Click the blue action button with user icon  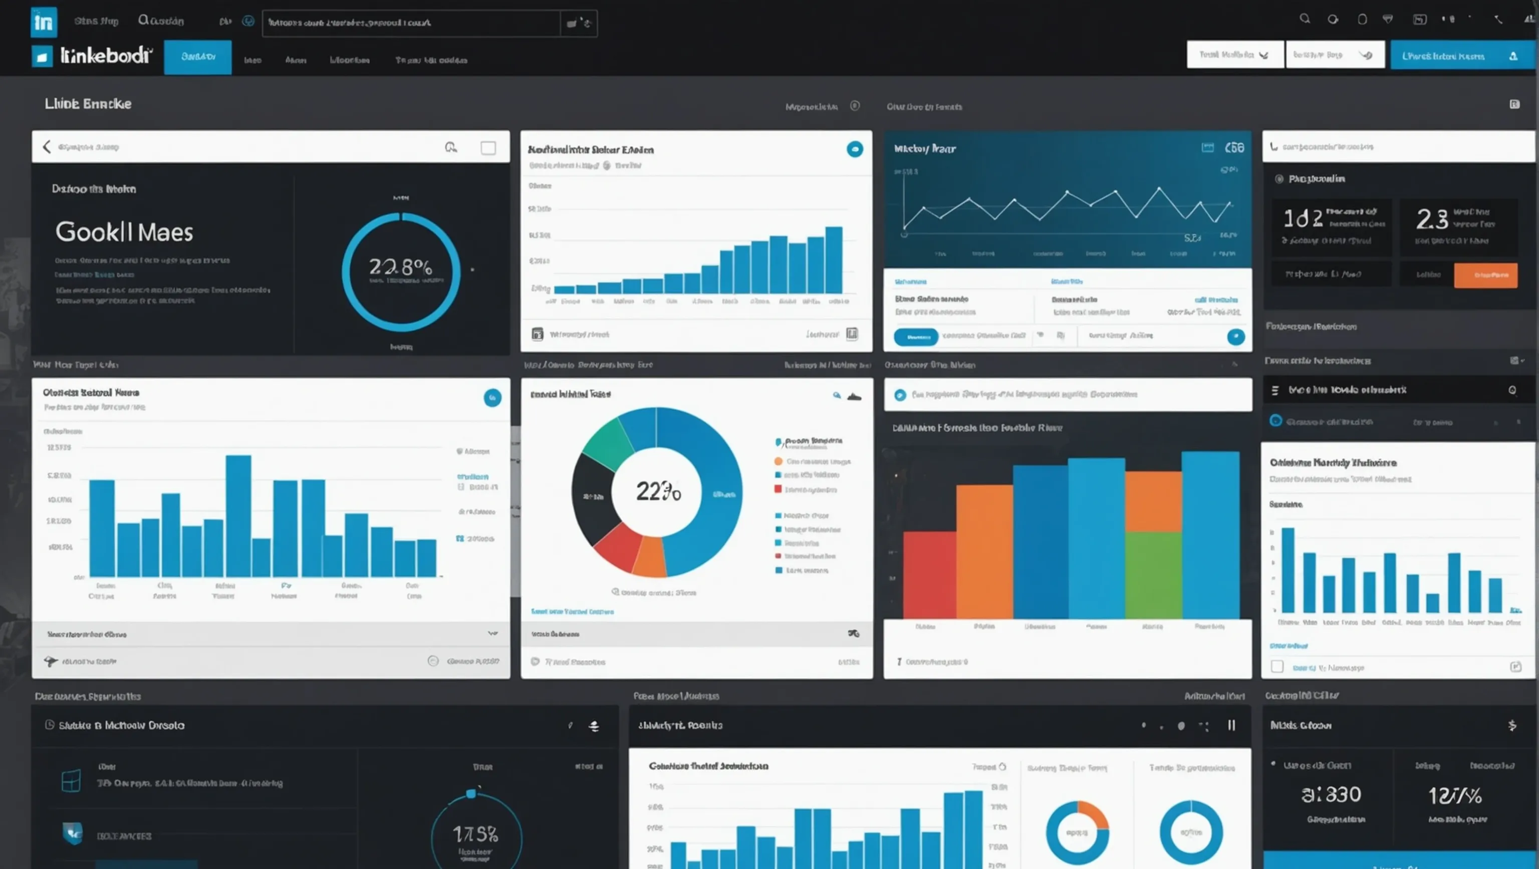(1462, 56)
